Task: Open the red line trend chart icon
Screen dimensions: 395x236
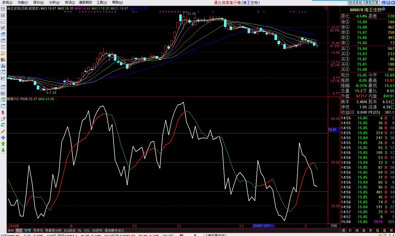Action: [x=3, y=21]
